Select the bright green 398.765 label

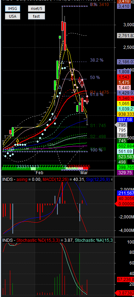(x=125, y=167)
